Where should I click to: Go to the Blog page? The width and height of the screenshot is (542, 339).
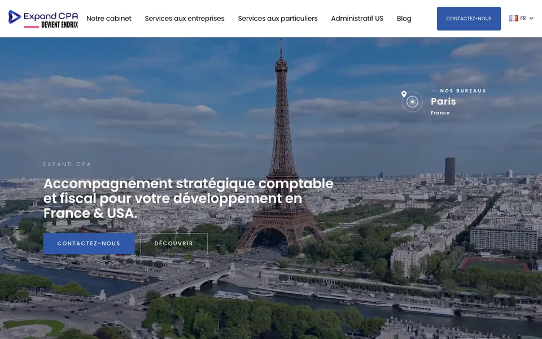click(x=404, y=19)
